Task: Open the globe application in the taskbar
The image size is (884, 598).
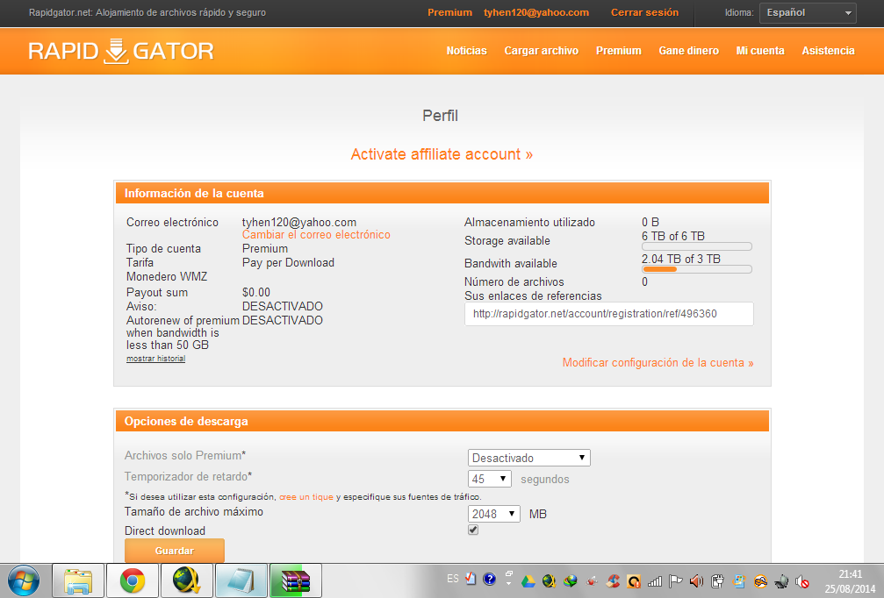Action: (187, 580)
